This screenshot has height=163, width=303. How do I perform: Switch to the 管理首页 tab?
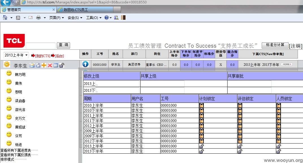tap(28, 10)
